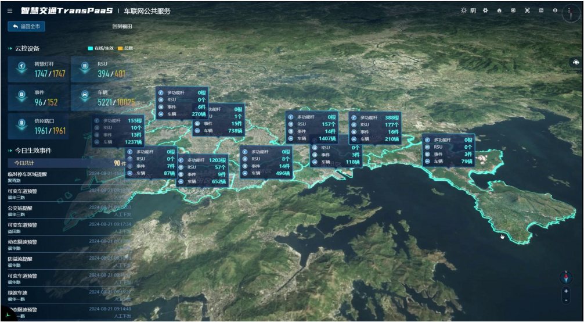Image resolution: width=584 pixels, height=322 pixels.
Task: Click the 今日共计 90 件 summary bar
Action: [69, 163]
